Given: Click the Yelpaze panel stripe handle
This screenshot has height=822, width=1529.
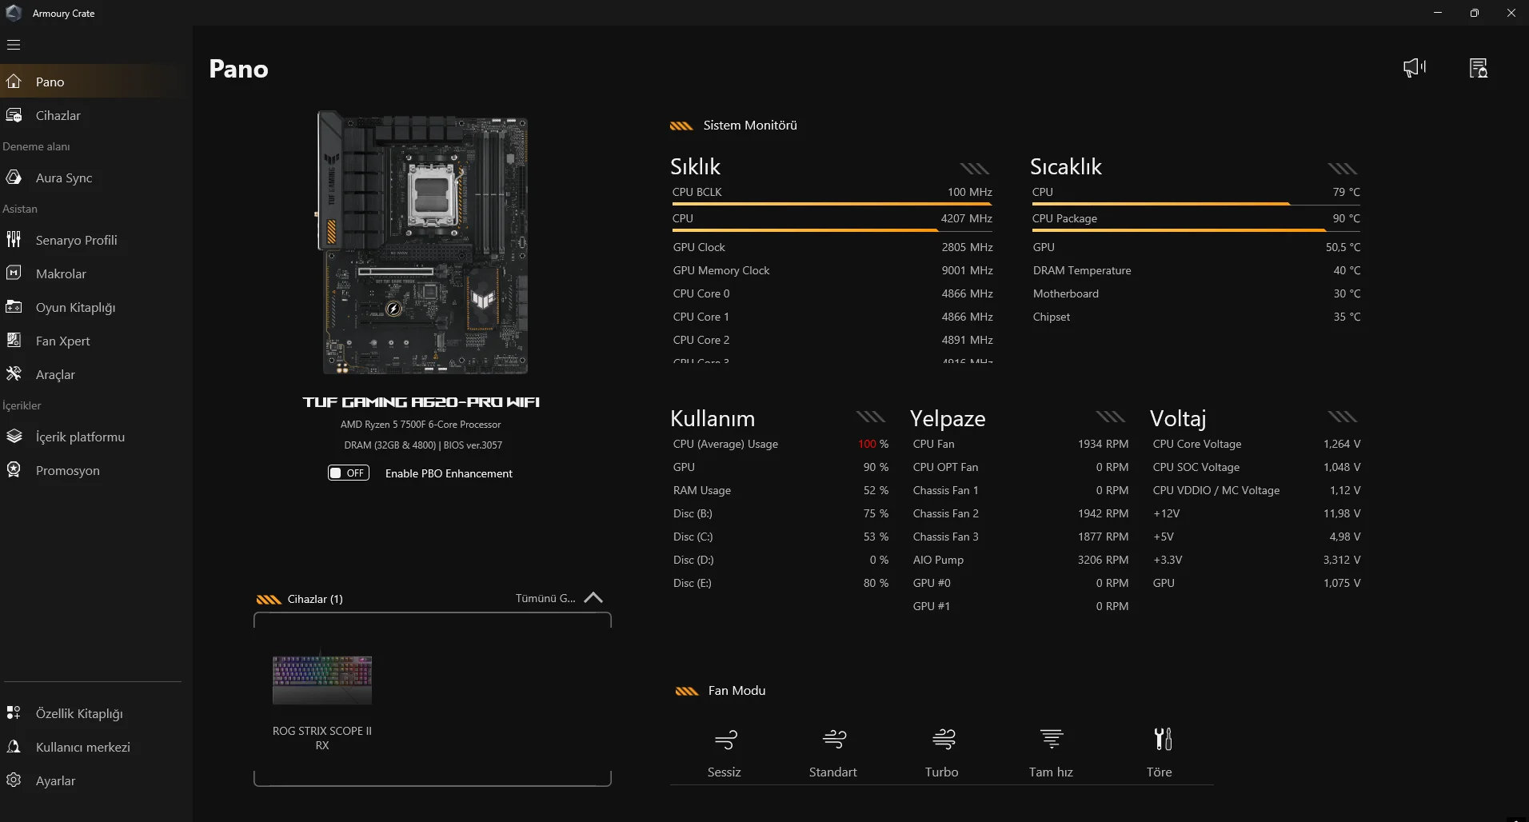Looking at the screenshot, I should (x=1111, y=416).
